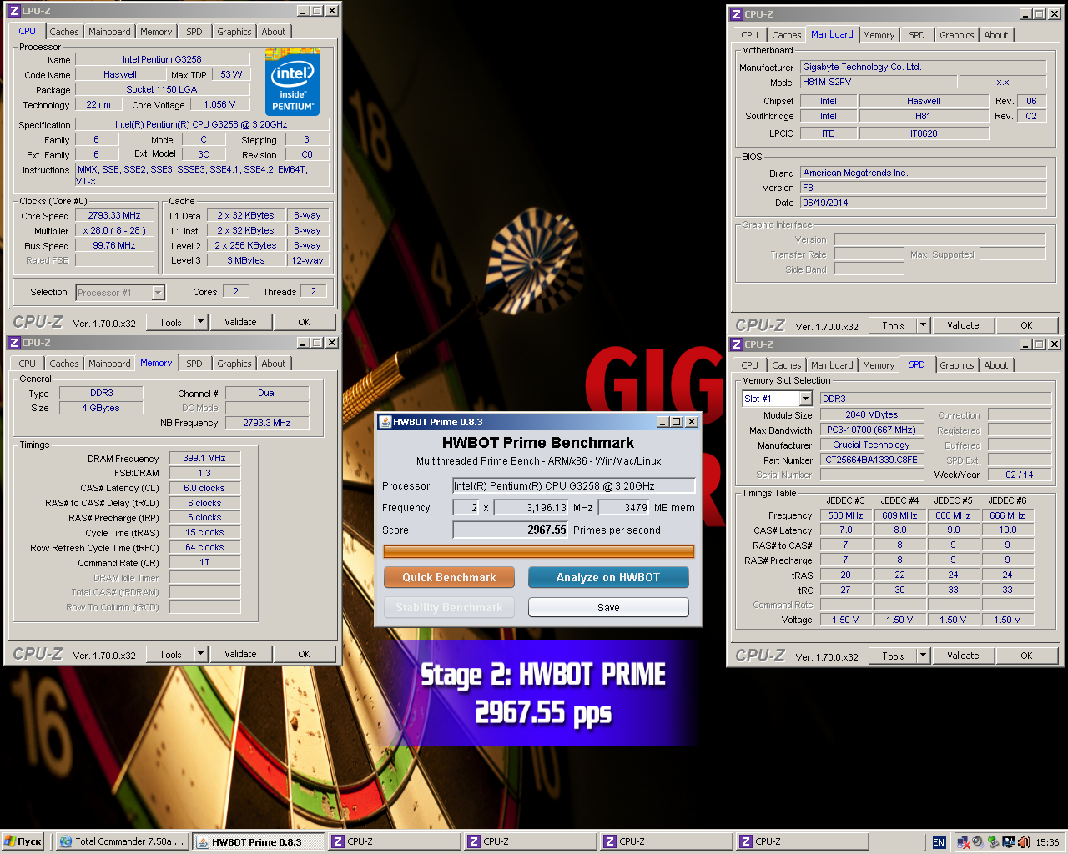Open the CPU tab in the window showing the Mainboard tab
This screenshot has height=854, width=1068.
pos(749,35)
